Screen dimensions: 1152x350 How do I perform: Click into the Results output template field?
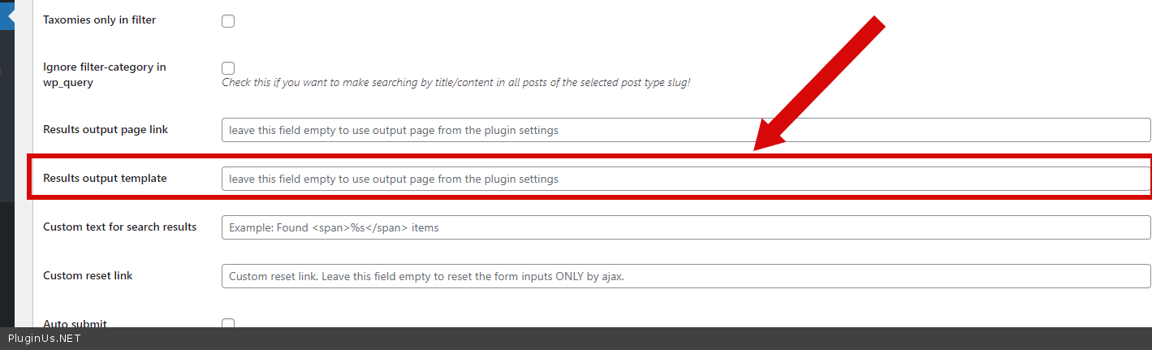[685, 179]
